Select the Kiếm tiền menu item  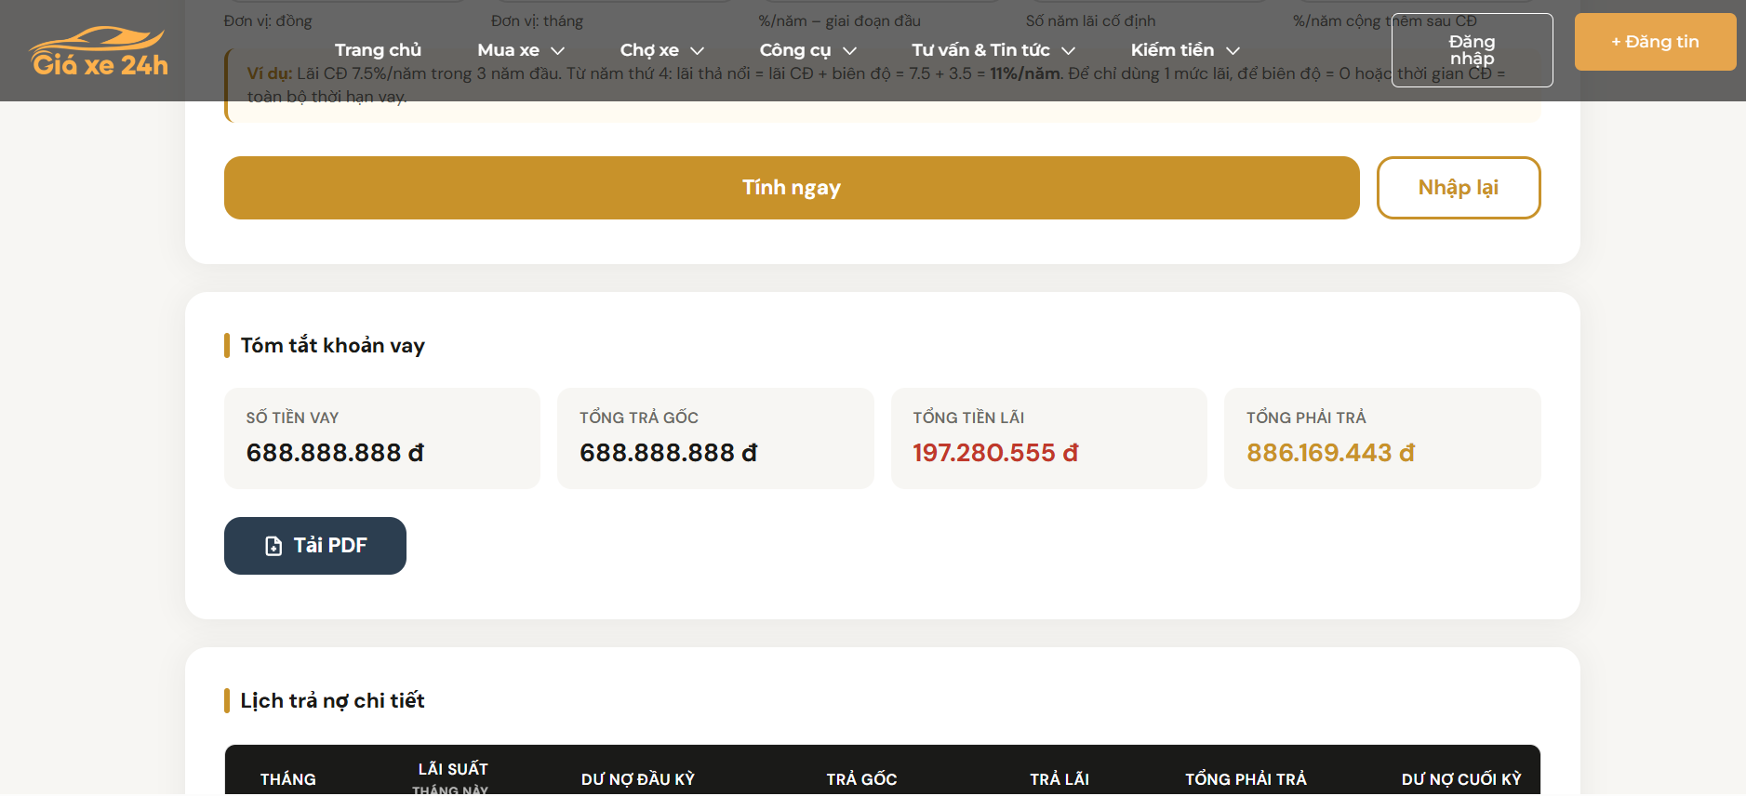[1172, 50]
